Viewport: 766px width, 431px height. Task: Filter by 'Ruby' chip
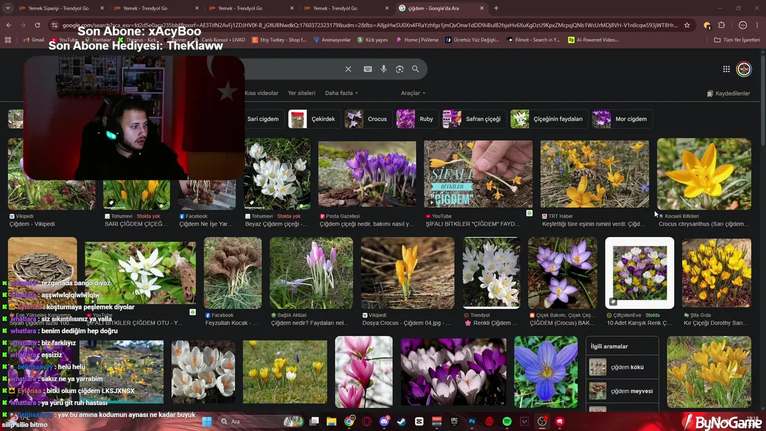tap(416, 119)
